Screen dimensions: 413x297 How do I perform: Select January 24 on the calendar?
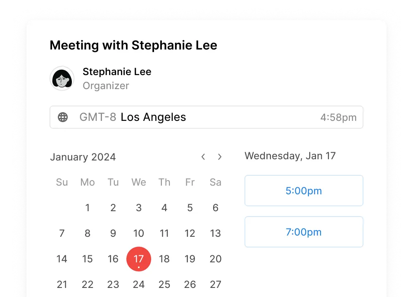[x=139, y=285]
